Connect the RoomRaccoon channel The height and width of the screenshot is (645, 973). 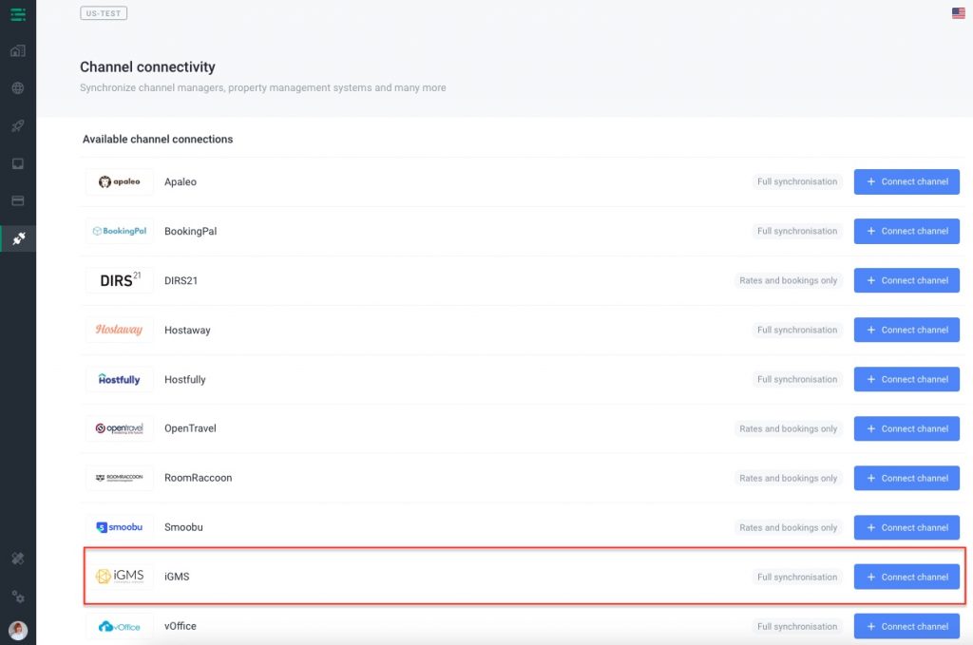[x=906, y=478]
